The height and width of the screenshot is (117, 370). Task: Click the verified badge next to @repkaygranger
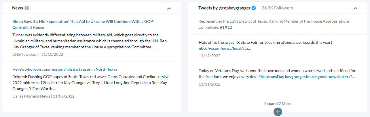[x=254, y=8]
